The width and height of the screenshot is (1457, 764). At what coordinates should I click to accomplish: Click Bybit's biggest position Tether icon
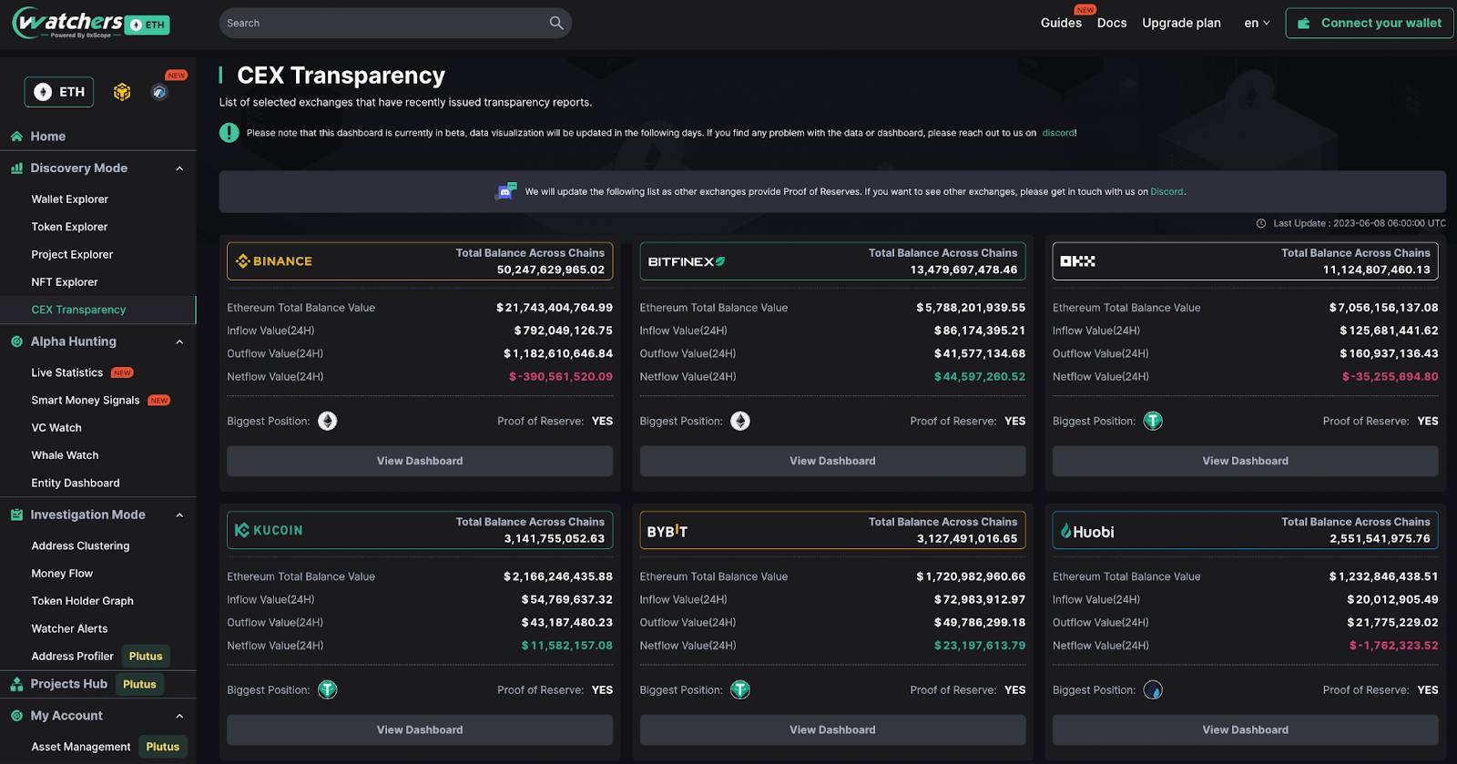tap(740, 689)
